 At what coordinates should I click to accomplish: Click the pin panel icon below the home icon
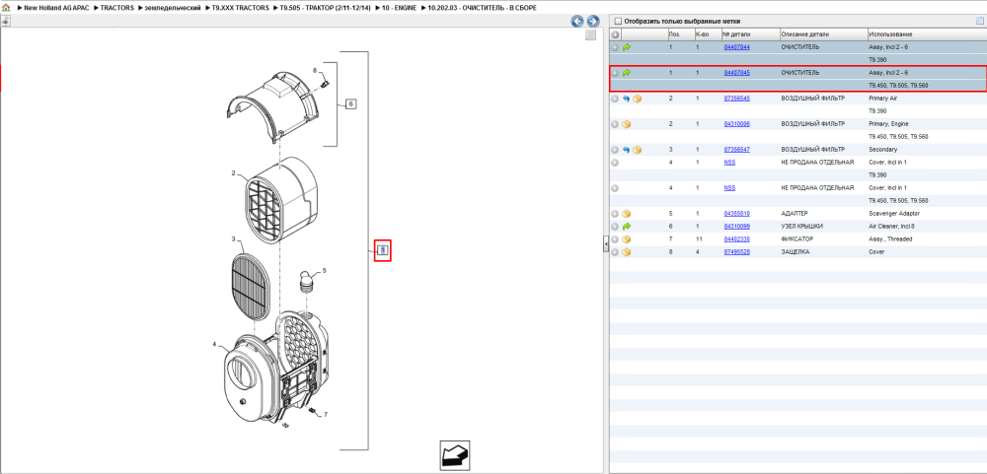tap(6, 21)
